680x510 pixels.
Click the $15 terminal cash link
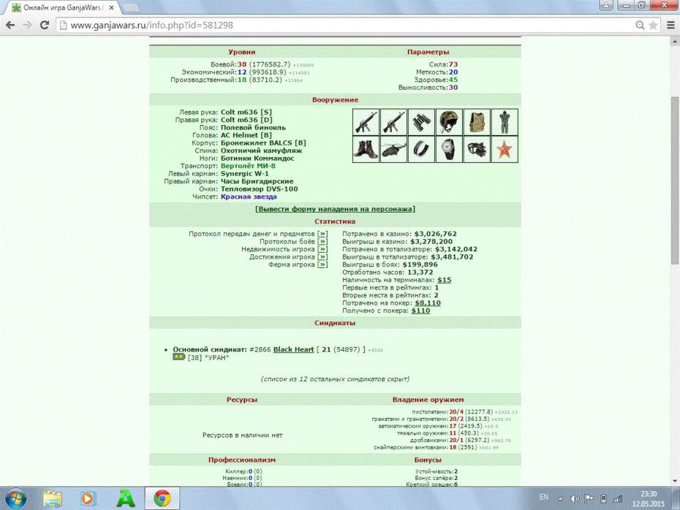[444, 280]
